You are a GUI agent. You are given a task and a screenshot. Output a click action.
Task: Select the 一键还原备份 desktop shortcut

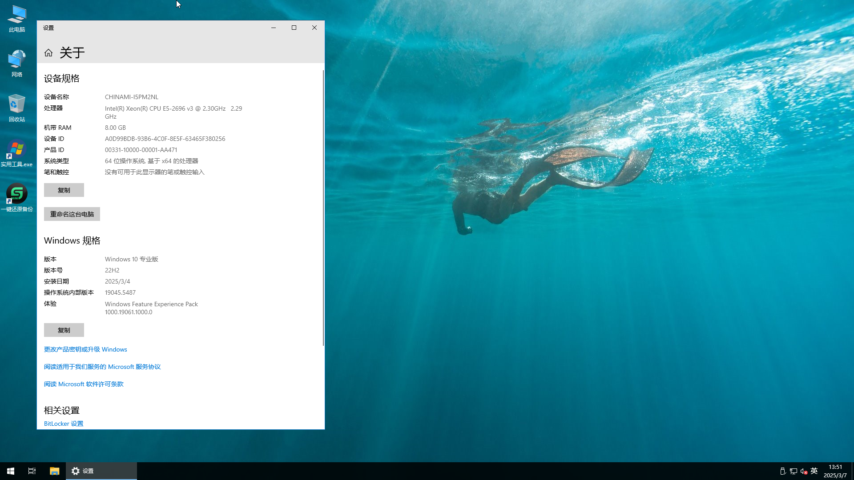(17, 198)
